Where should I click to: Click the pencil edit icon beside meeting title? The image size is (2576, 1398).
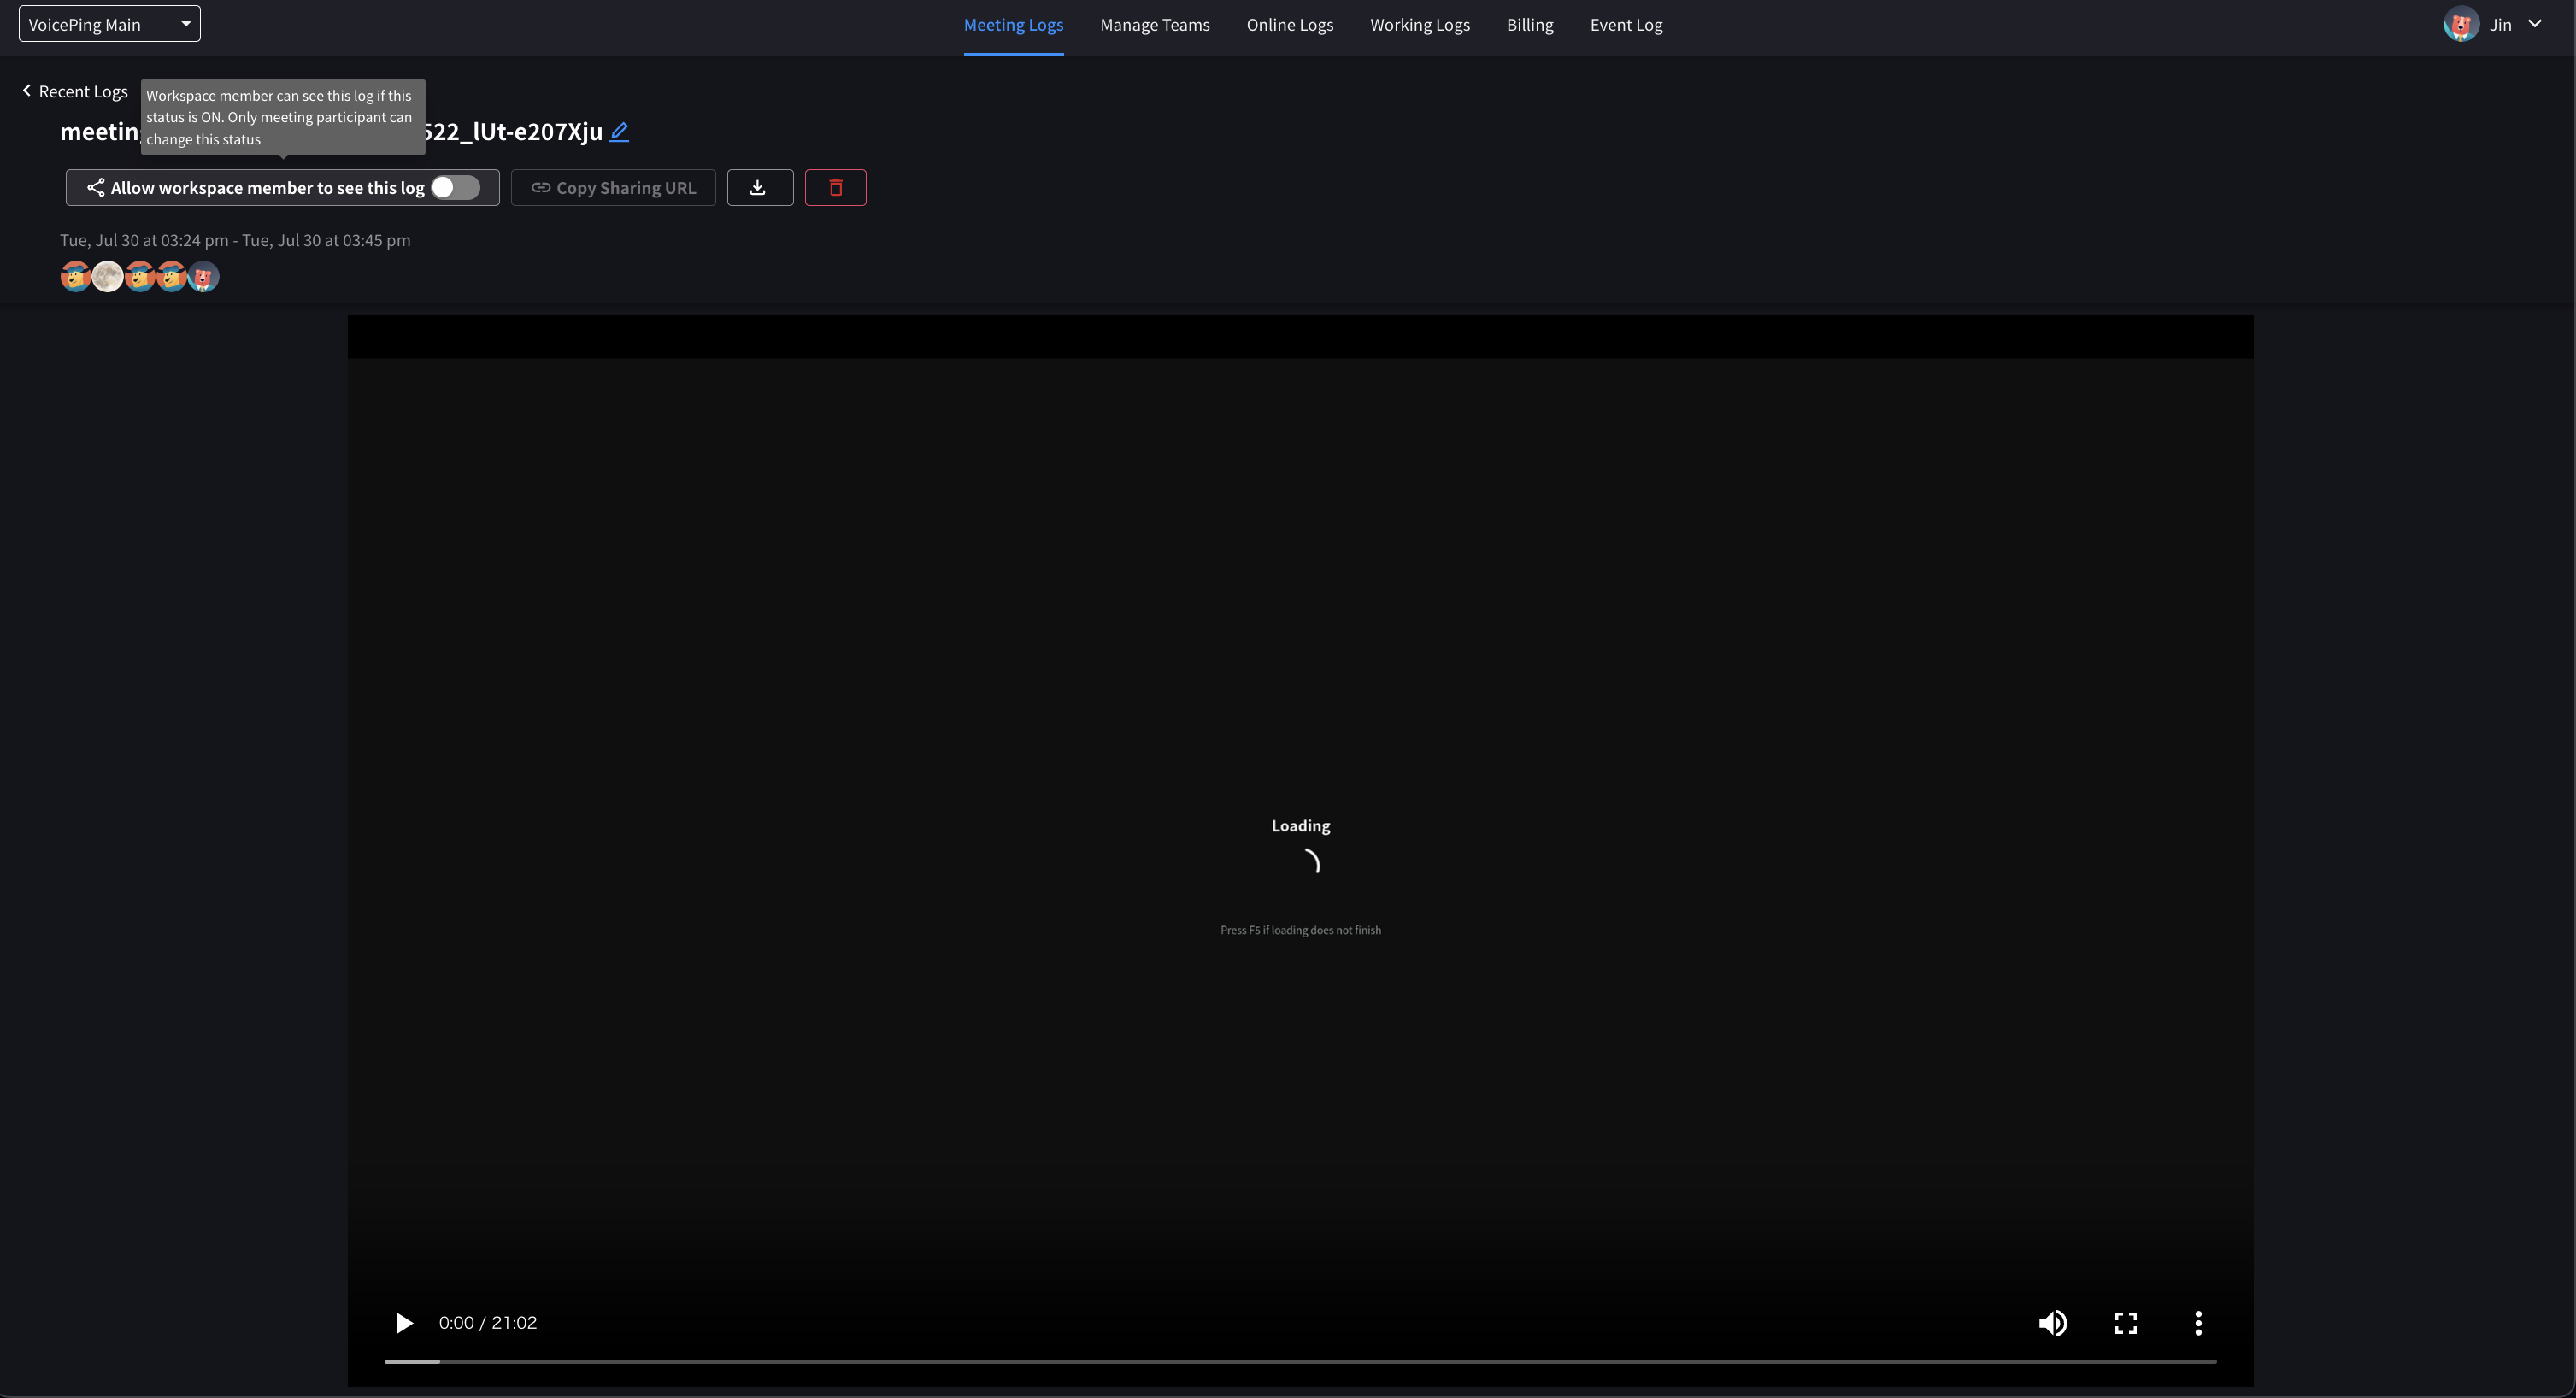point(619,131)
